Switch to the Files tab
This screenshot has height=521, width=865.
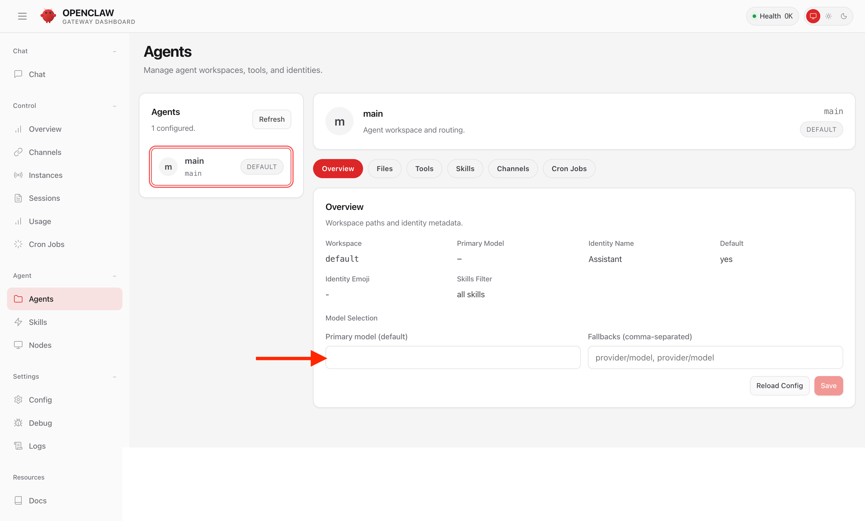point(385,169)
